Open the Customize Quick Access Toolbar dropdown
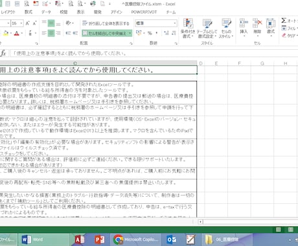Image resolution: width=298 pixels, height=246 pixels. [x=109, y=4]
